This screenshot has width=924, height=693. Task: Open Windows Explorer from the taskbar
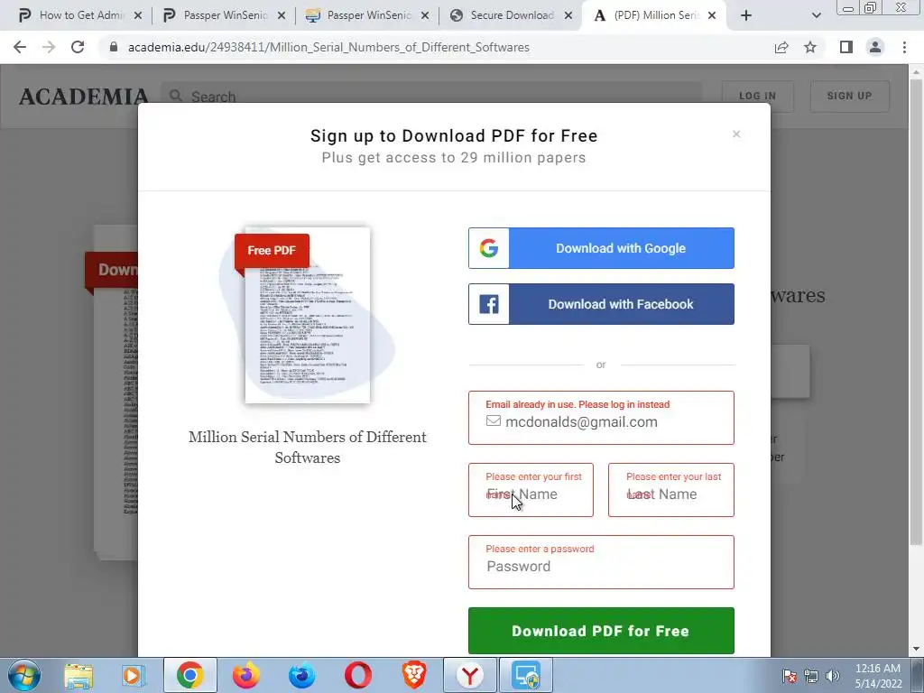click(79, 675)
